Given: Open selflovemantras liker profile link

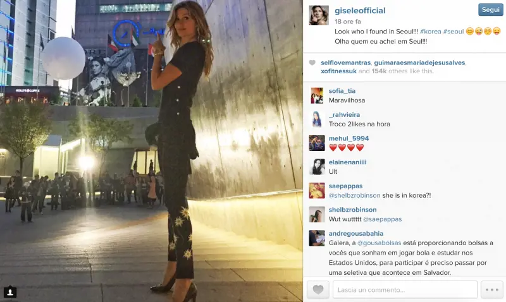Looking at the screenshot, I should tap(345, 63).
